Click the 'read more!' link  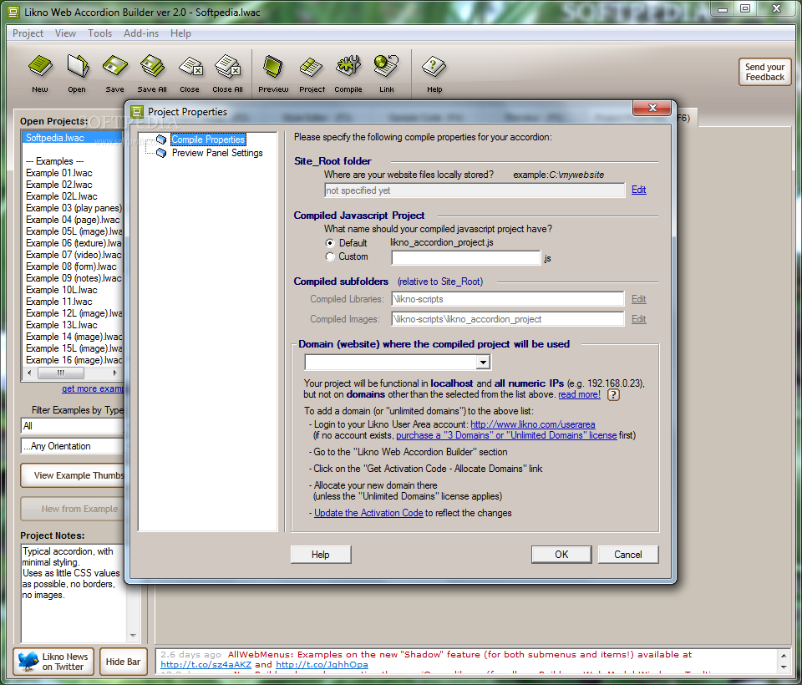(580, 394)
